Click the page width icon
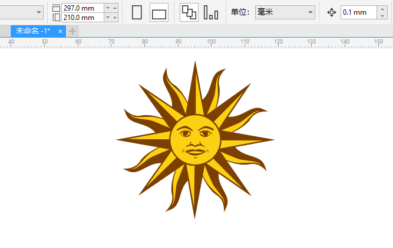 coord(56,8)
